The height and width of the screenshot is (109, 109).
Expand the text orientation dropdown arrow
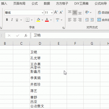(x=91, y=13)
